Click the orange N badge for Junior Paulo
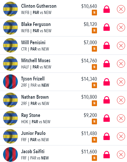Screen dimensions: 127x162 pyautogui.click(x=94, y=140)
